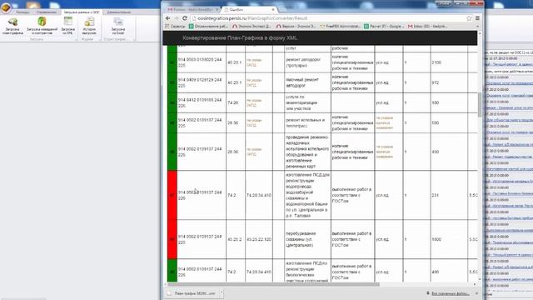
Task: Click the 'Загрузка из XML' ribbon icon
Action: (x=68, y=27)
